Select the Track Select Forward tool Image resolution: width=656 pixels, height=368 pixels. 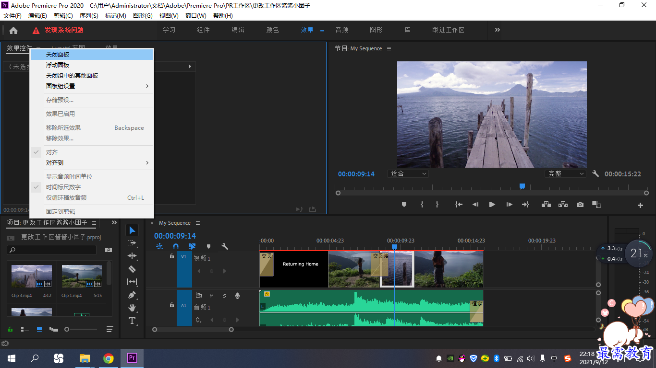132,243
